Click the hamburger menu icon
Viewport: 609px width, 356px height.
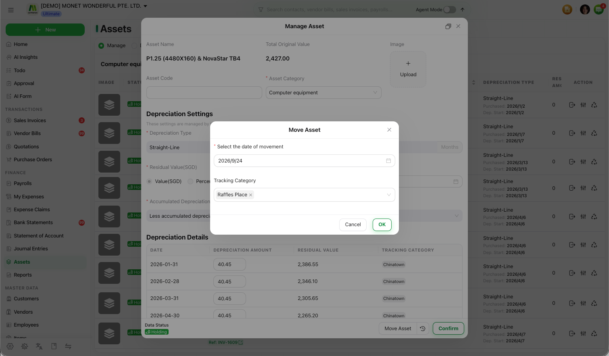[11, 10]
